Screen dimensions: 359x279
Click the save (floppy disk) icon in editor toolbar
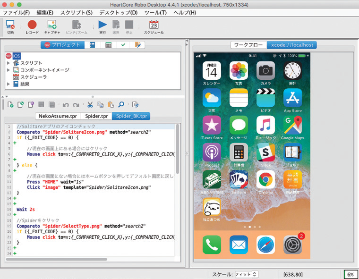(x=41, y=105)
